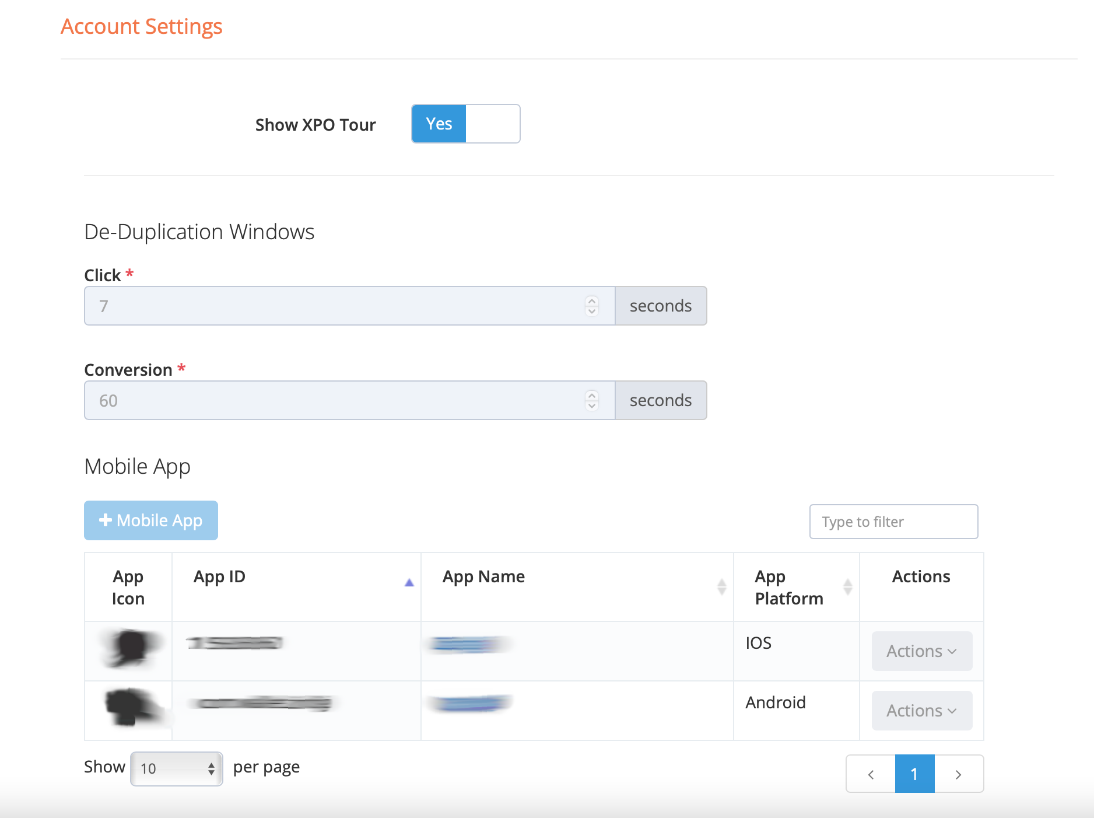The width and height of the screenshot is (1094, 818).
Task: Add a new Mobile App
Action: (x=151, y=520)
